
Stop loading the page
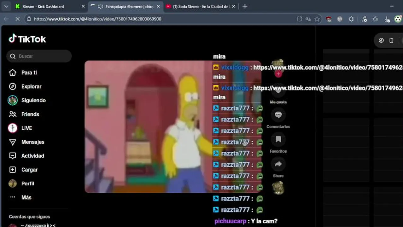click(x=17, y=19)
